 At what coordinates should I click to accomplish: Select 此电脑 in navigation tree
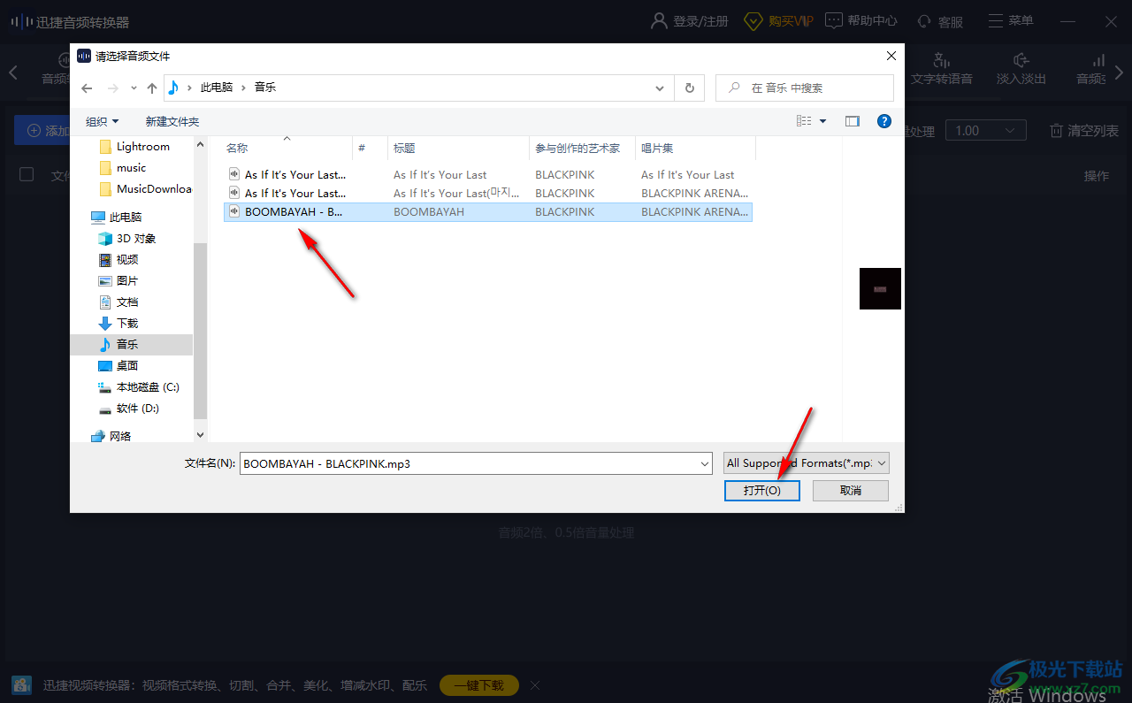click(117, 217)
